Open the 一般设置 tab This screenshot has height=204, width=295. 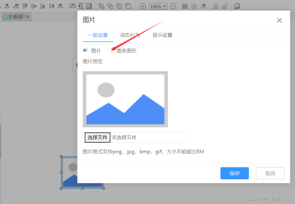click(98, 35)
